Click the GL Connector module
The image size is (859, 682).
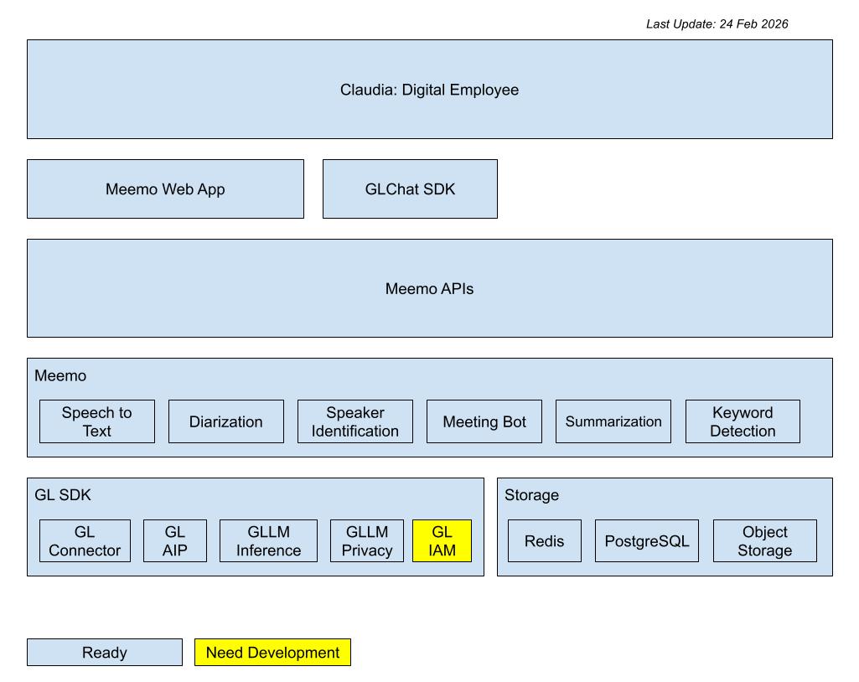(85, 541)
